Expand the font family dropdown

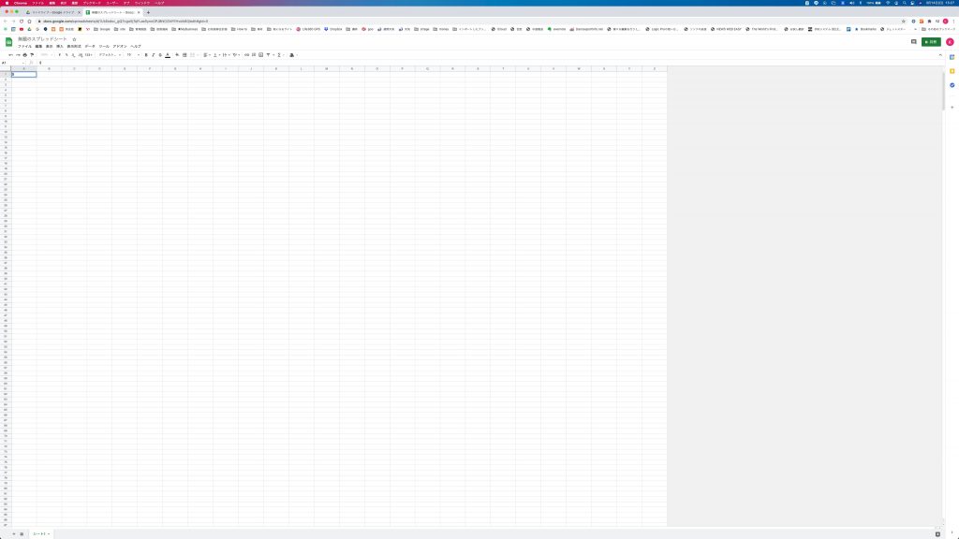coord(110,54)
